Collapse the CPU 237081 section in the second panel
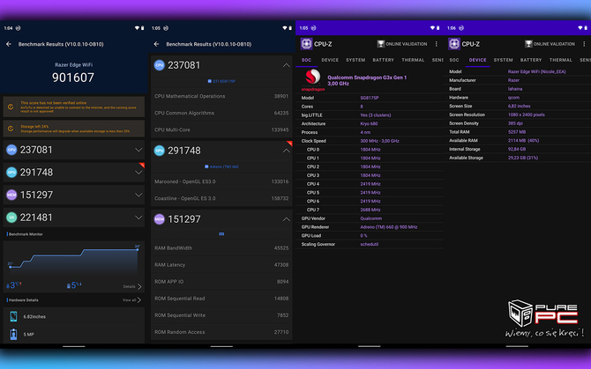Screen dimensions: 591x369 (287, 65)
